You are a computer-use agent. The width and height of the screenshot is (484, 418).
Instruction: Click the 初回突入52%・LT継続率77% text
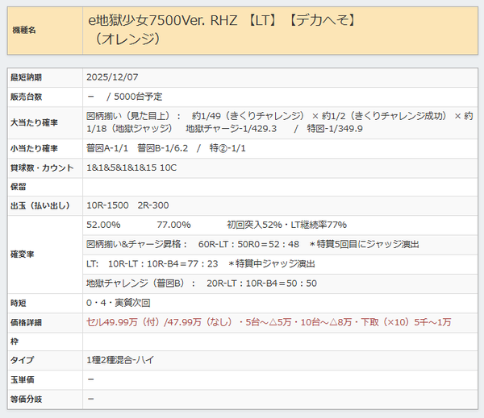tap(286, 225)
